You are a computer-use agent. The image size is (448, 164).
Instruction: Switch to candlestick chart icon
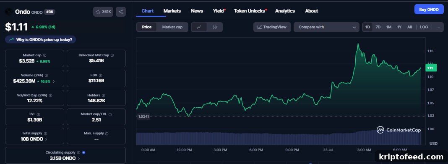coord(215,27)
